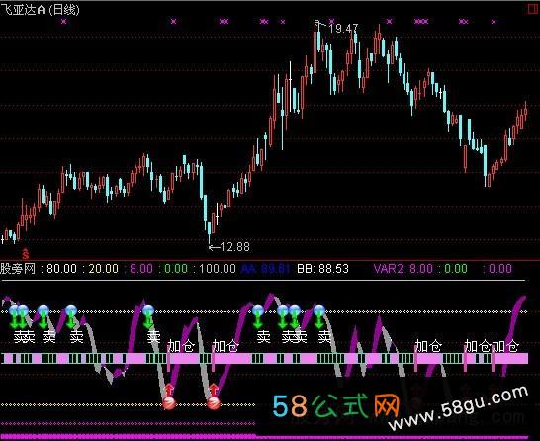Screen dimensions: 540x441
Task: Click the pink striped band in indicator panel
Action: (264, 358)
